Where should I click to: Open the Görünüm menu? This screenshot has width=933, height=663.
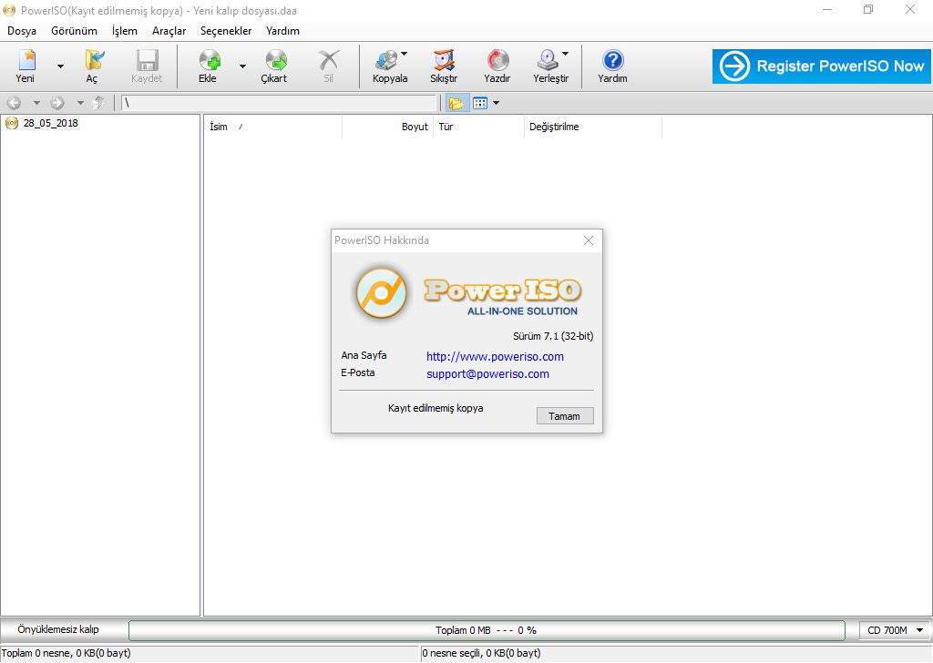(75, 31)
